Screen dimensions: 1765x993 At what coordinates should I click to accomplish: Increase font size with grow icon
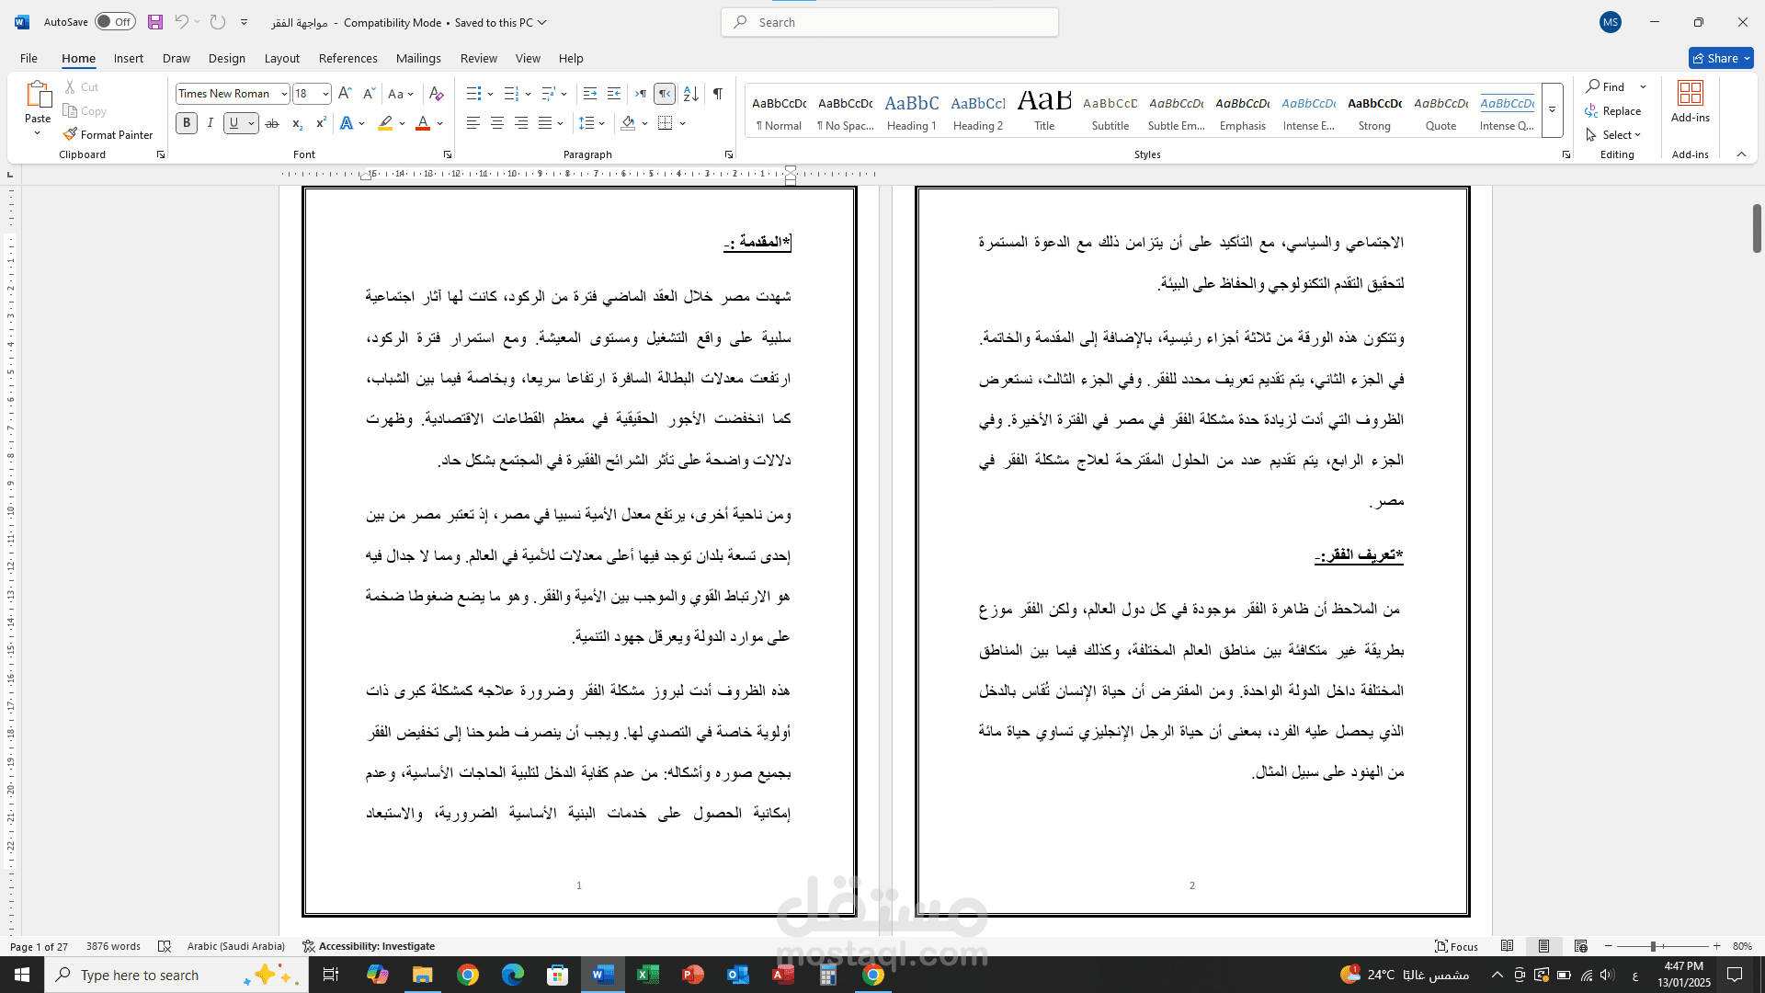[345, 94]
